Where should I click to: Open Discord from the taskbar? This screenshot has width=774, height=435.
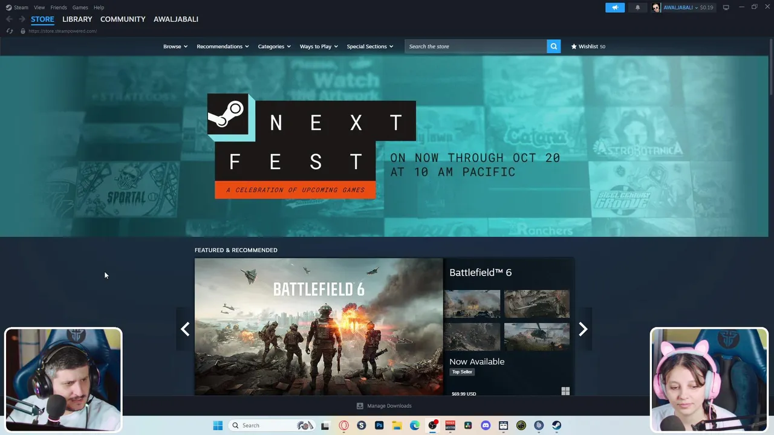486,425
